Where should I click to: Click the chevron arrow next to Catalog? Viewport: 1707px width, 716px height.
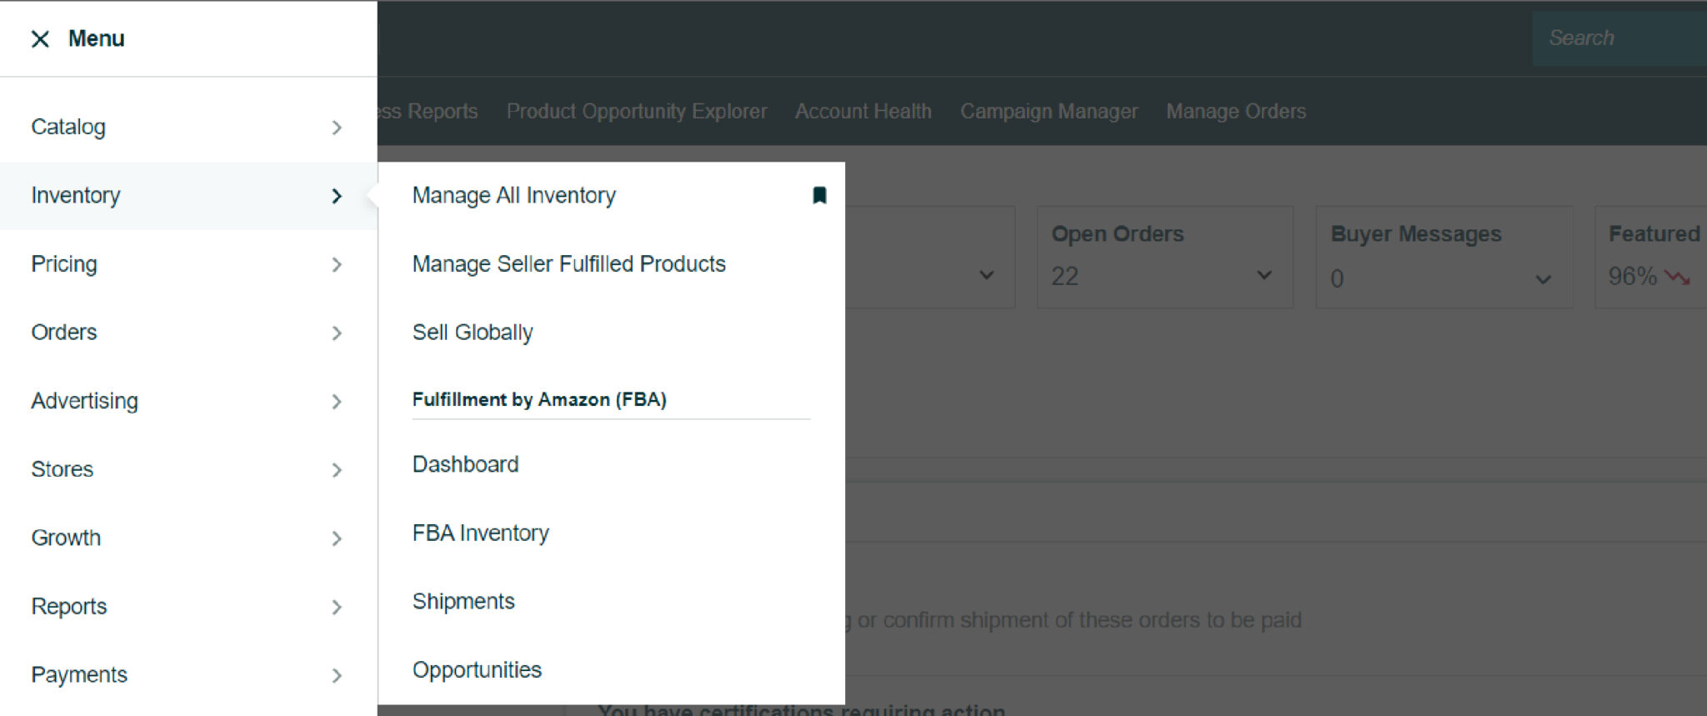(x=337, y=128)
